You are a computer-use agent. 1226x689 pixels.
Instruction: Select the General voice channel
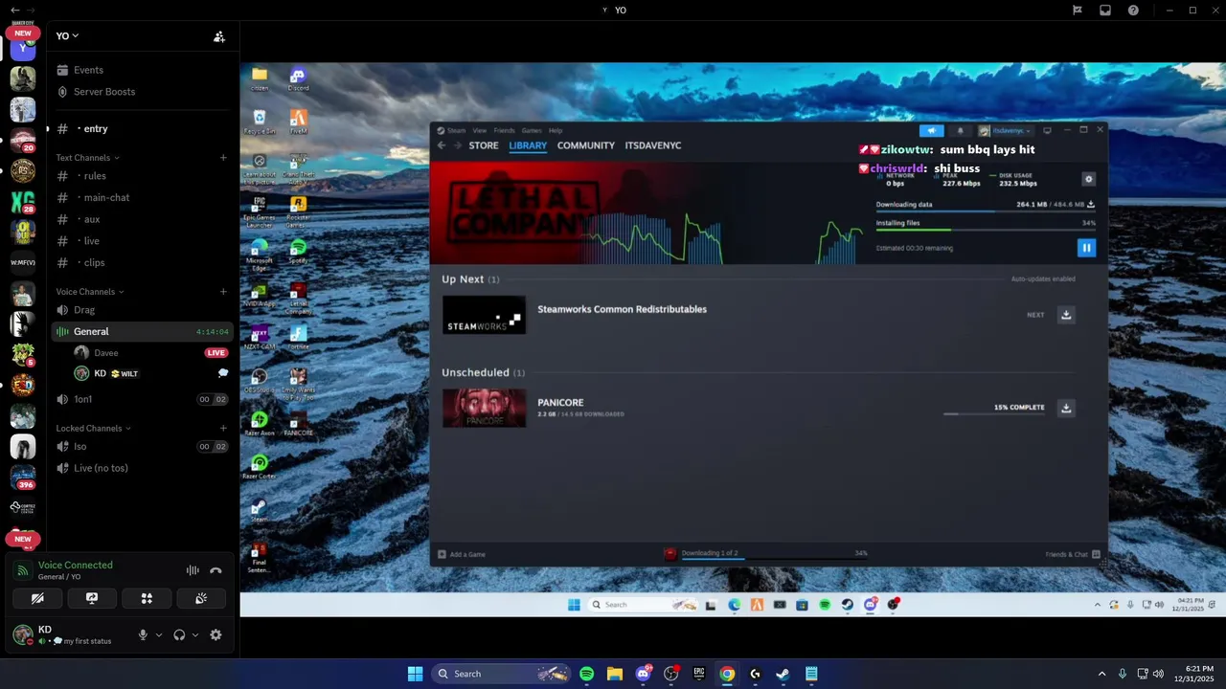143,331
